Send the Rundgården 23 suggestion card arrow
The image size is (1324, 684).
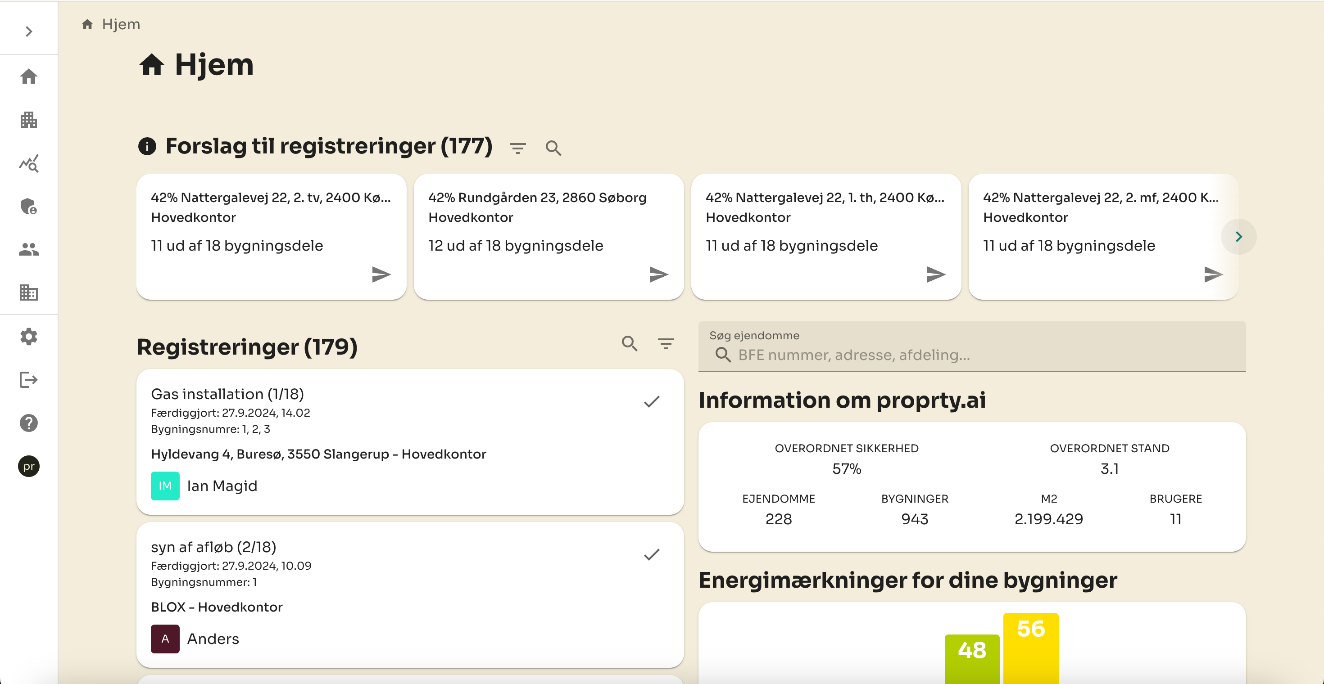(x=658, y=274)
